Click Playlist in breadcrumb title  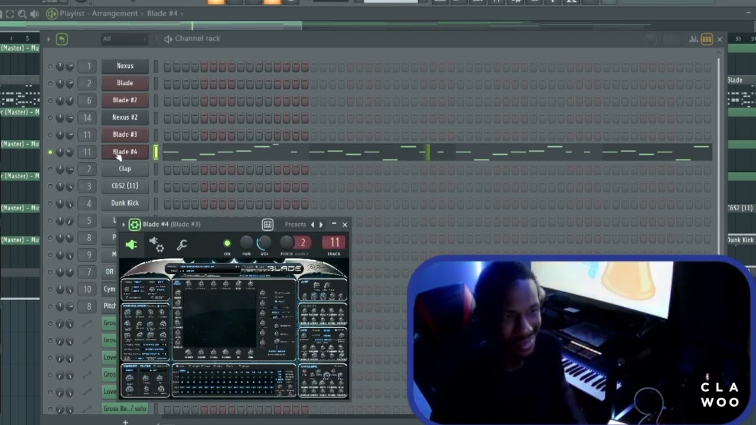[72, 13]
